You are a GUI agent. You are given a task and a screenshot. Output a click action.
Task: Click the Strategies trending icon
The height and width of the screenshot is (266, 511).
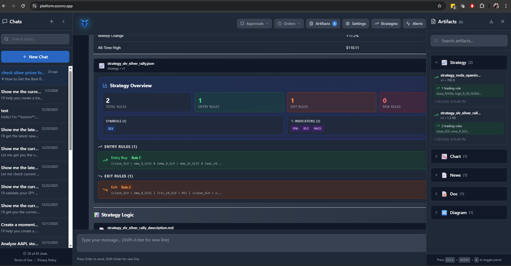tap(377, 24)
